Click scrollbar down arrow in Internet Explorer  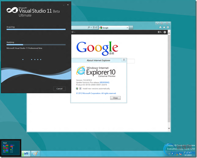pyautogui.click(x=169, y=128)
